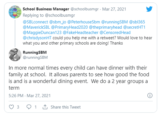Go to the @PrimaryHead2020 profile link
This screenshot has width=163, height=118.
[x=69, y=27]
